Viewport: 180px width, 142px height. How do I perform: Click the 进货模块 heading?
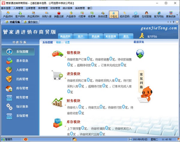point(73,74)
